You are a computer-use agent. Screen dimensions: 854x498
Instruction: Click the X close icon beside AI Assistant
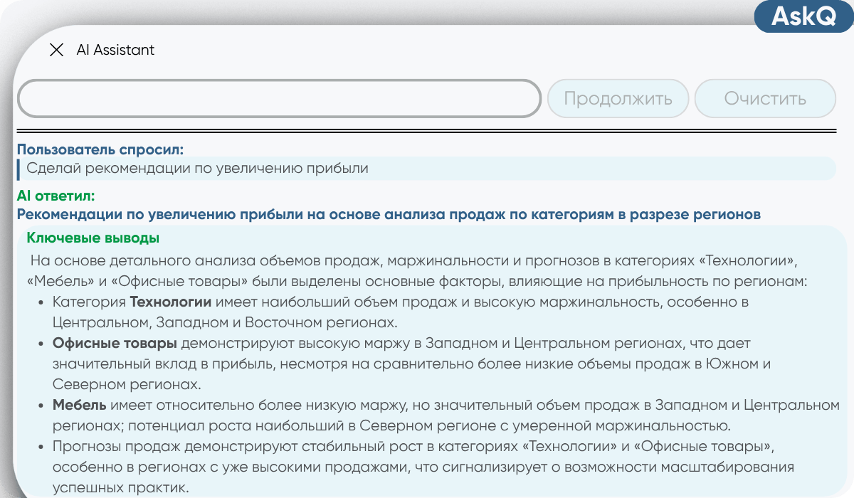click(x=57, y=50)
